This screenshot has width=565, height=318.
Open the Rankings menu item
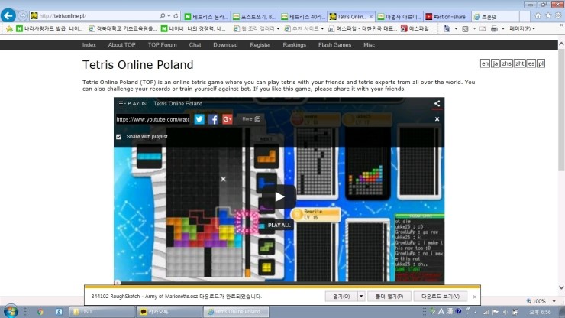point(295,45)
